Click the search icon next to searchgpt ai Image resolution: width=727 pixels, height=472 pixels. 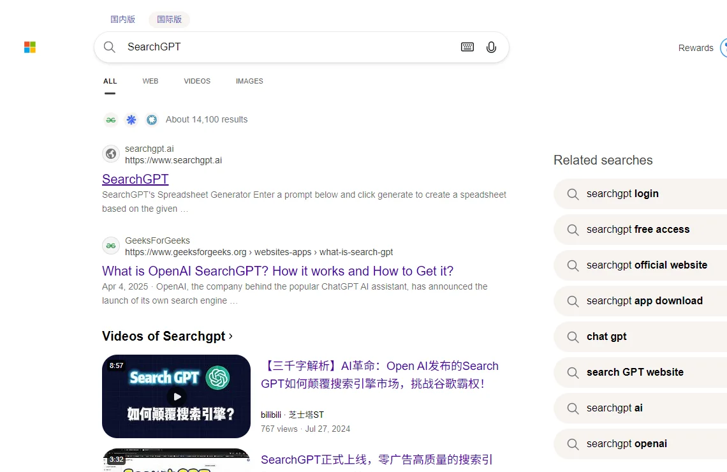click(x=573, y=408)
